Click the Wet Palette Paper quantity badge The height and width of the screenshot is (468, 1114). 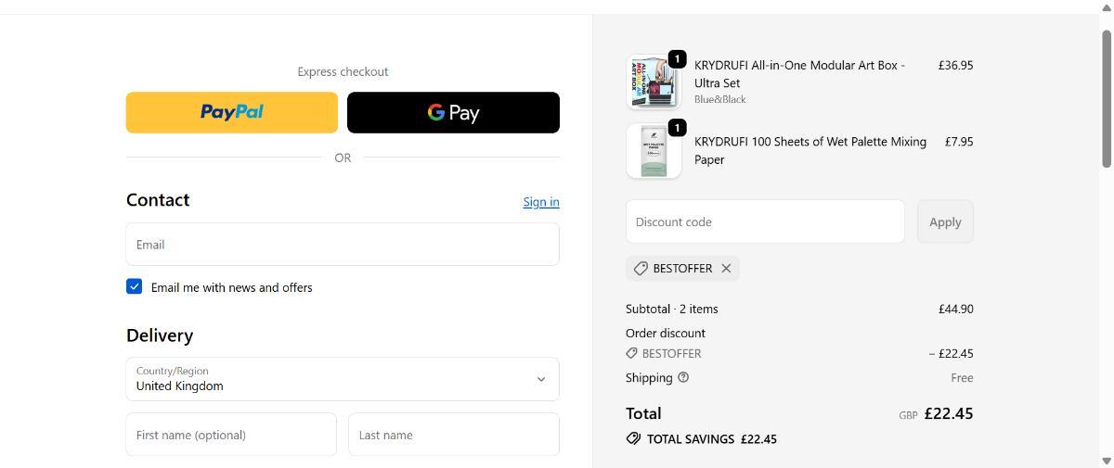click(x=677, y=128)
